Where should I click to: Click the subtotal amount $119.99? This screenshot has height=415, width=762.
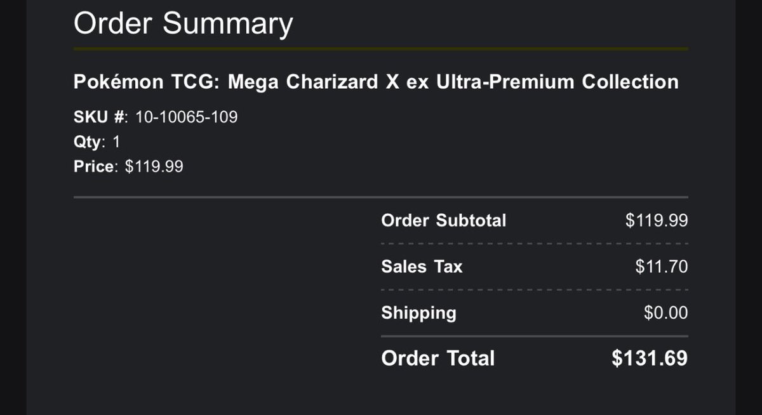[657, 221]
